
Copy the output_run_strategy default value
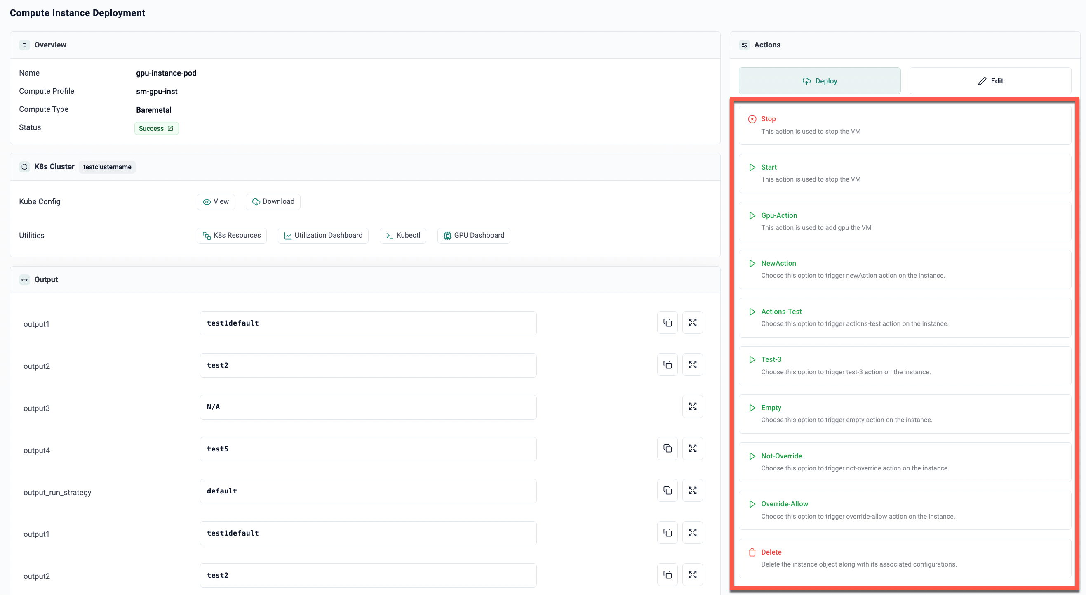pyautogui.click(x=667, y=491)
